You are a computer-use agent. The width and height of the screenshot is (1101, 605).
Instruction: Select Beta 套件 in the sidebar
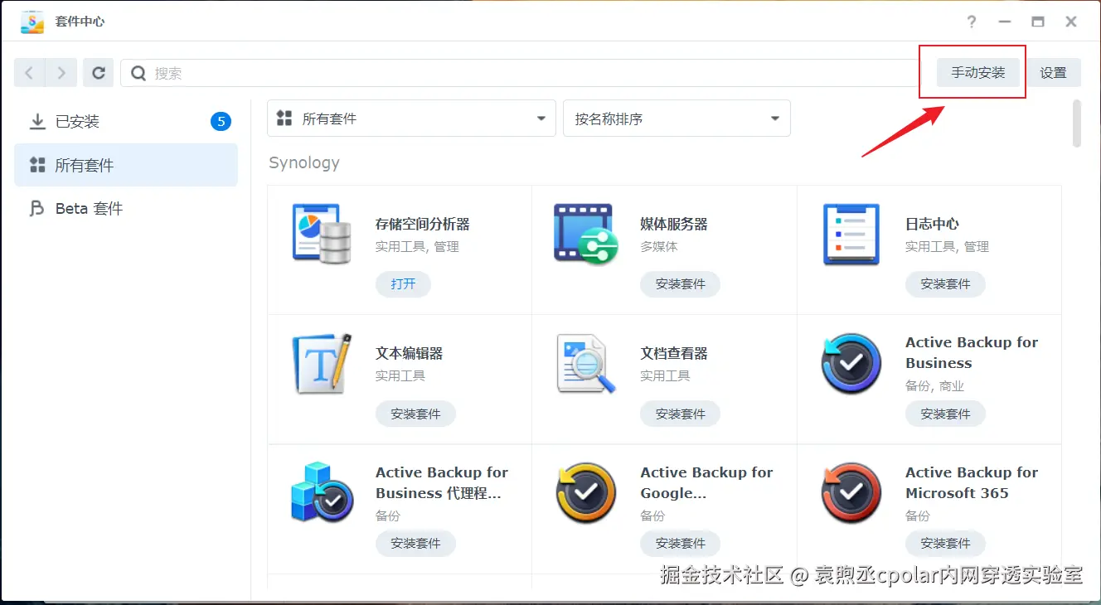point(126,208)
